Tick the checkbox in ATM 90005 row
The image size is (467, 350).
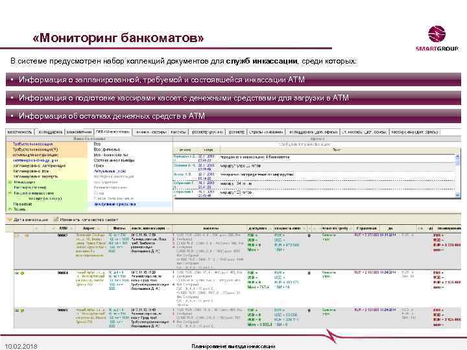coord(17,310)
